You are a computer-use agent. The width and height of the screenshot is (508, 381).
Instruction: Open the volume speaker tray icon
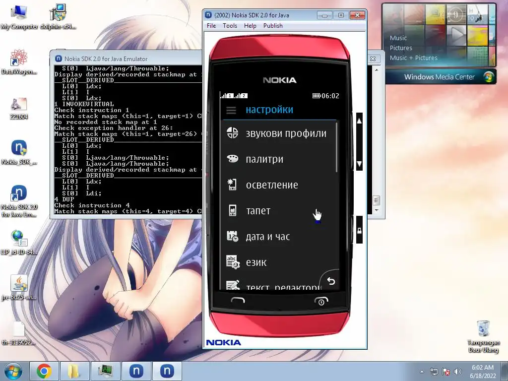(x=458, y=372)
